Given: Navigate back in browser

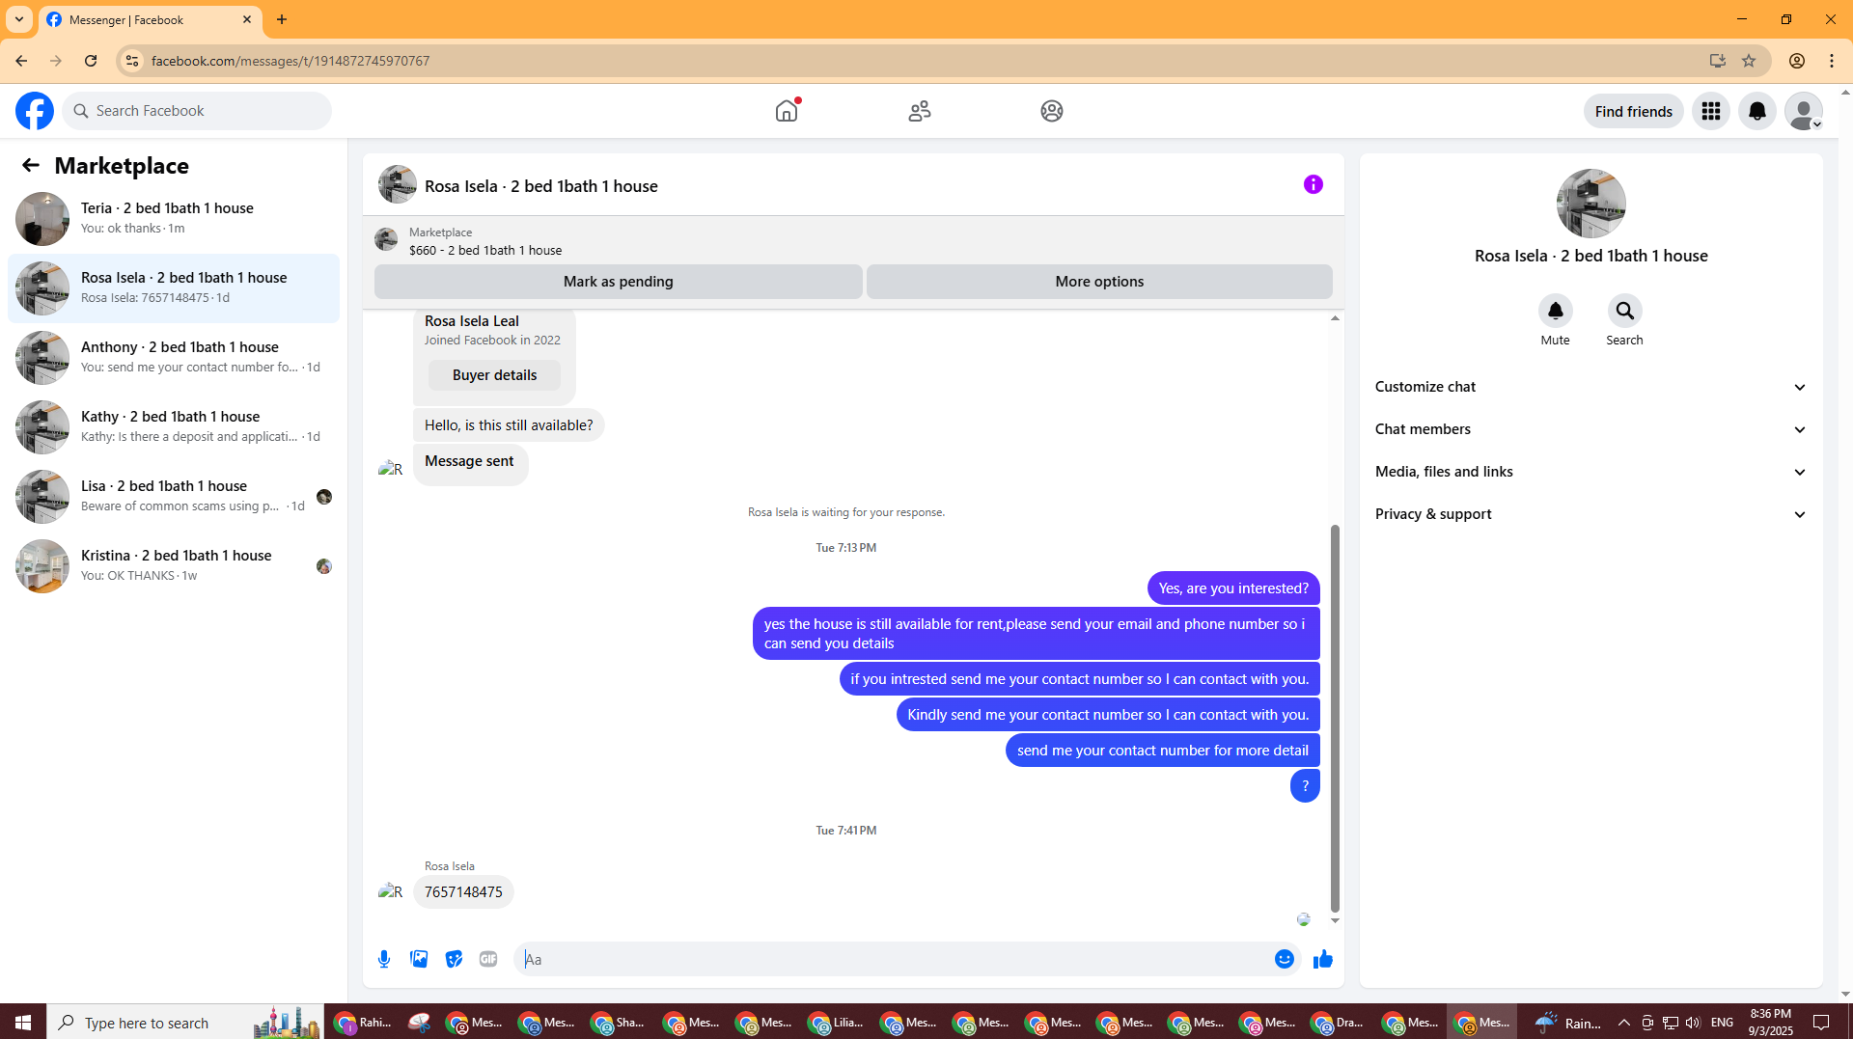Looking at the screenshot, I should 21,61.
